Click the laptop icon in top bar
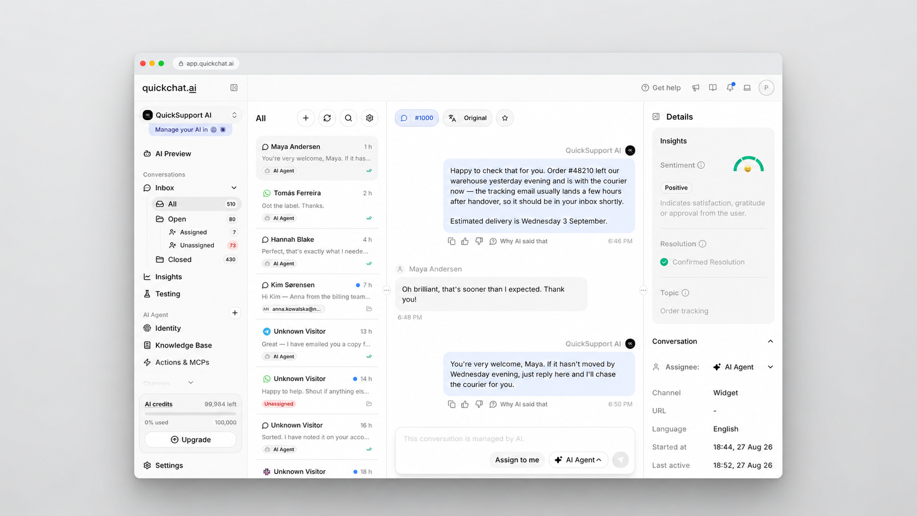 click(747, 88)
